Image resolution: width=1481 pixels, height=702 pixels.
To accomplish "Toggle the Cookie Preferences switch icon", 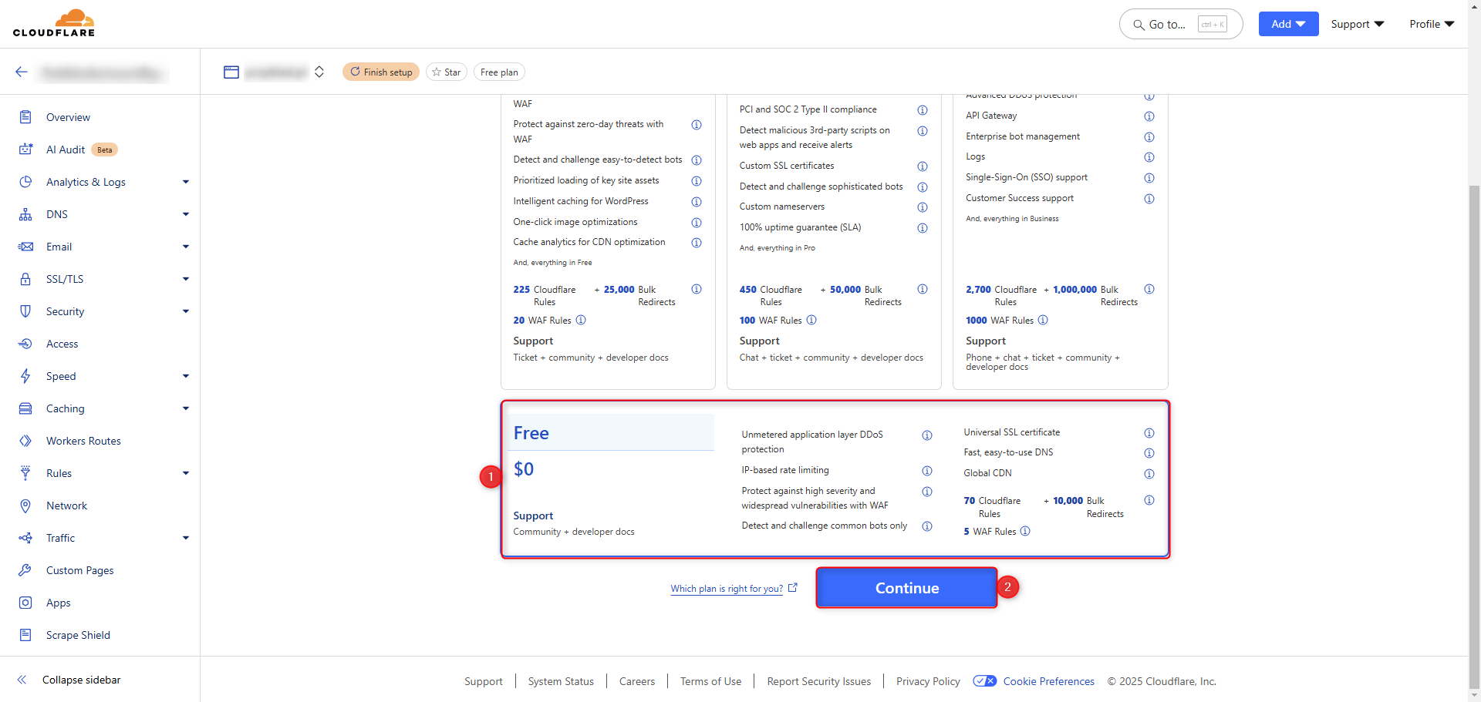I will [x=985, y=681].
